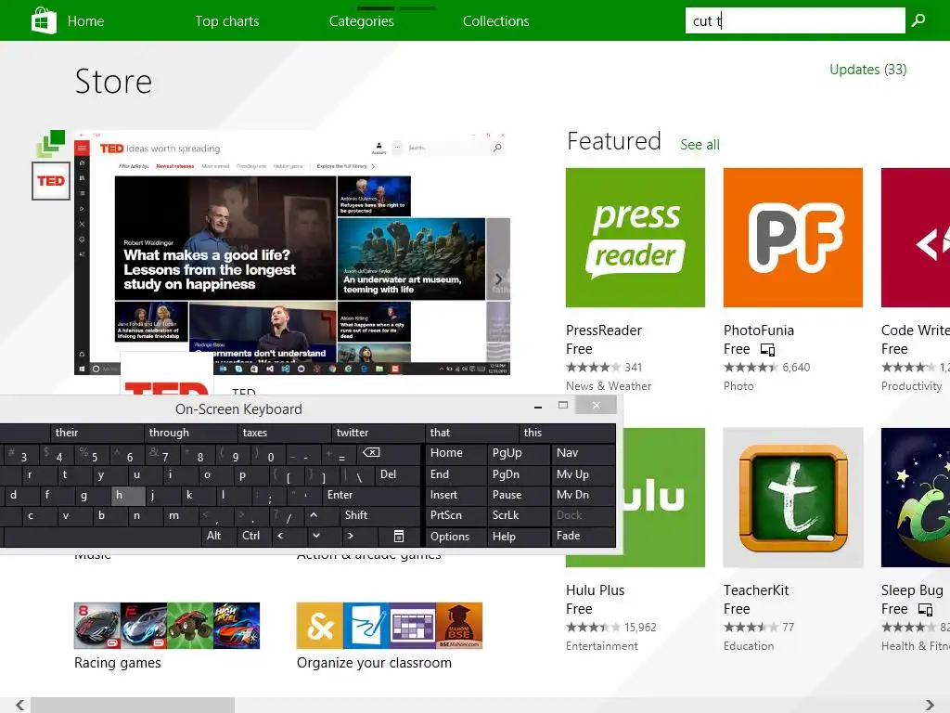
Task: Click the Sleep Bug multi-device icon
Action: pos(925,609)
